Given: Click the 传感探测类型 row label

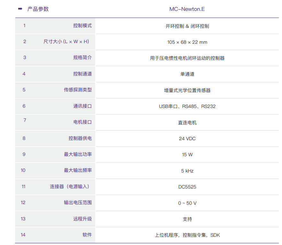Looking at the screenshot, I should 78,90.
